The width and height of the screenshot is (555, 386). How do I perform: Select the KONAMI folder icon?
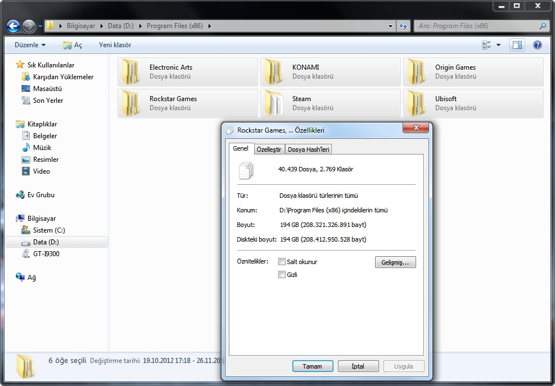point(273,72)
